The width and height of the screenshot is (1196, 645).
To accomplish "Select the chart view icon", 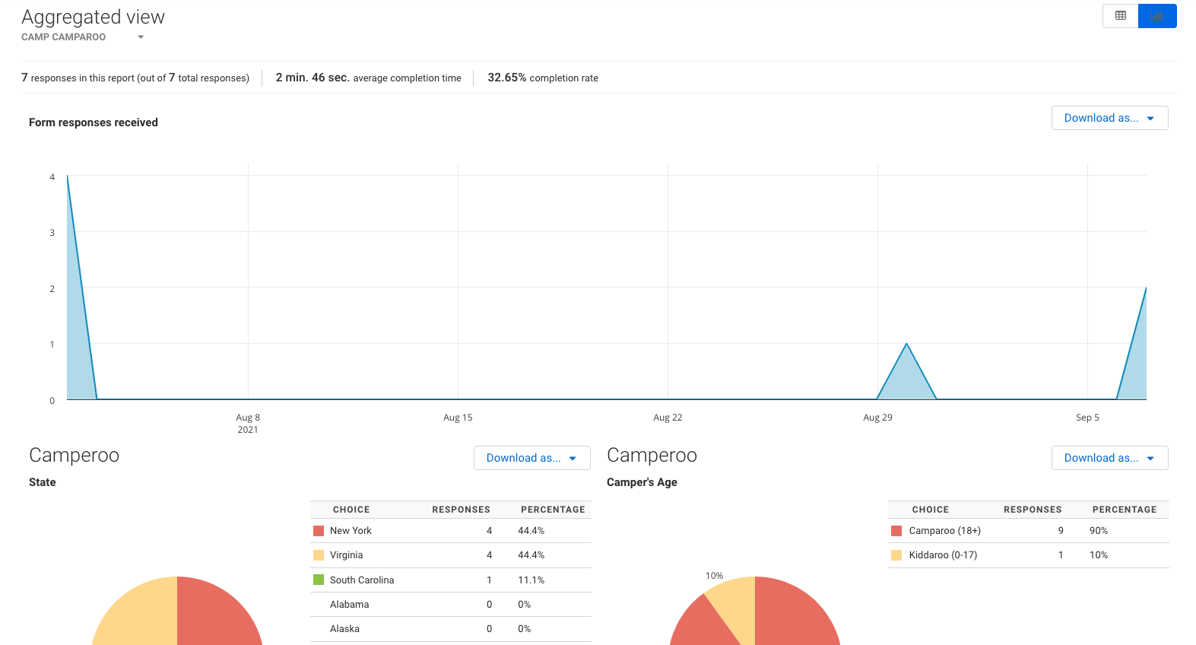I will point(1157,16).
